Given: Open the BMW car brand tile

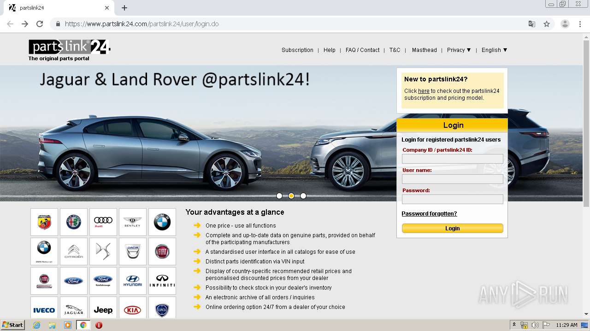Looking at the screenshot, I should pos(162,222).
